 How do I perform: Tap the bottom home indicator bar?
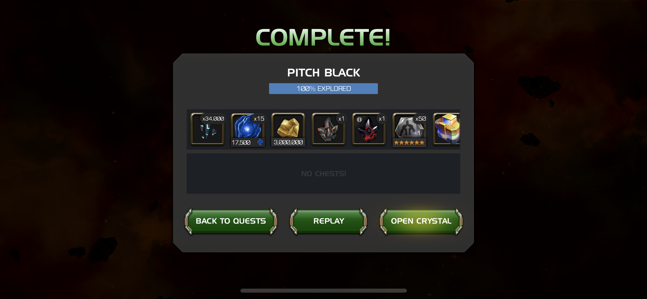click(323, 290)
